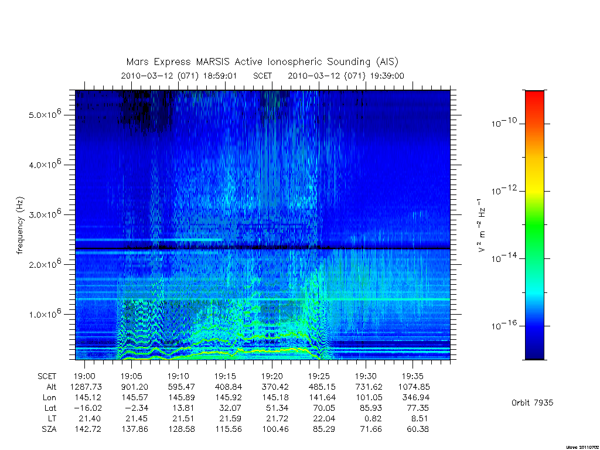Viewport: 600px width, 450px height.
Task: Click SZA value 85.29
Action: (x=324, y=429)
